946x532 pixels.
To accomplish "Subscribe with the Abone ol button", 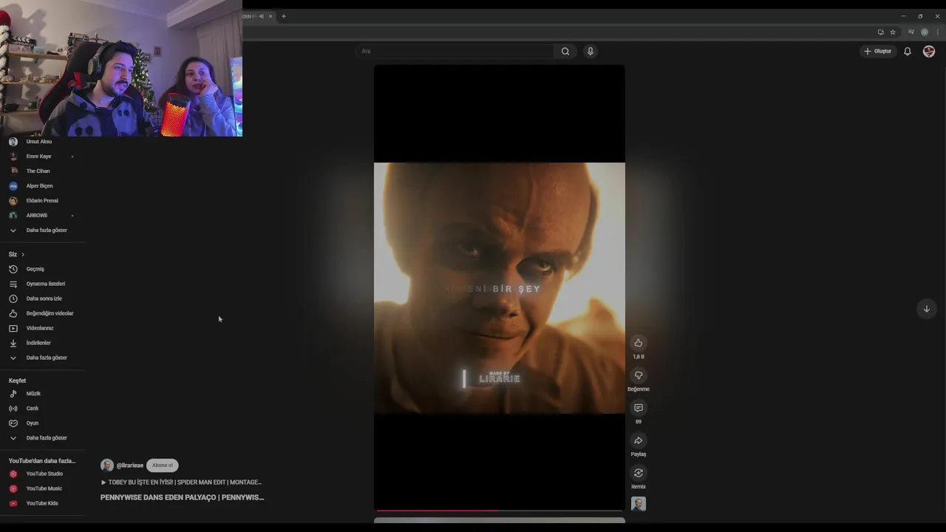I will point(162,465).
